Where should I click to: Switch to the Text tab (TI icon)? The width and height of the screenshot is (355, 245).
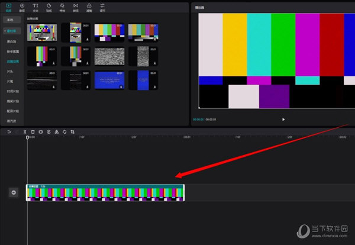35,7
